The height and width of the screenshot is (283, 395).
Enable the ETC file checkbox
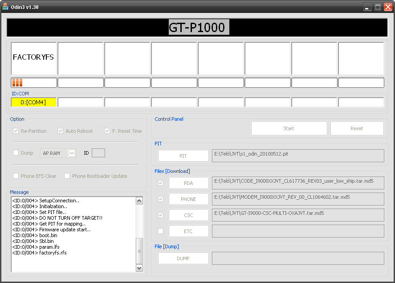pyautogui.click(x=160, y=231)
